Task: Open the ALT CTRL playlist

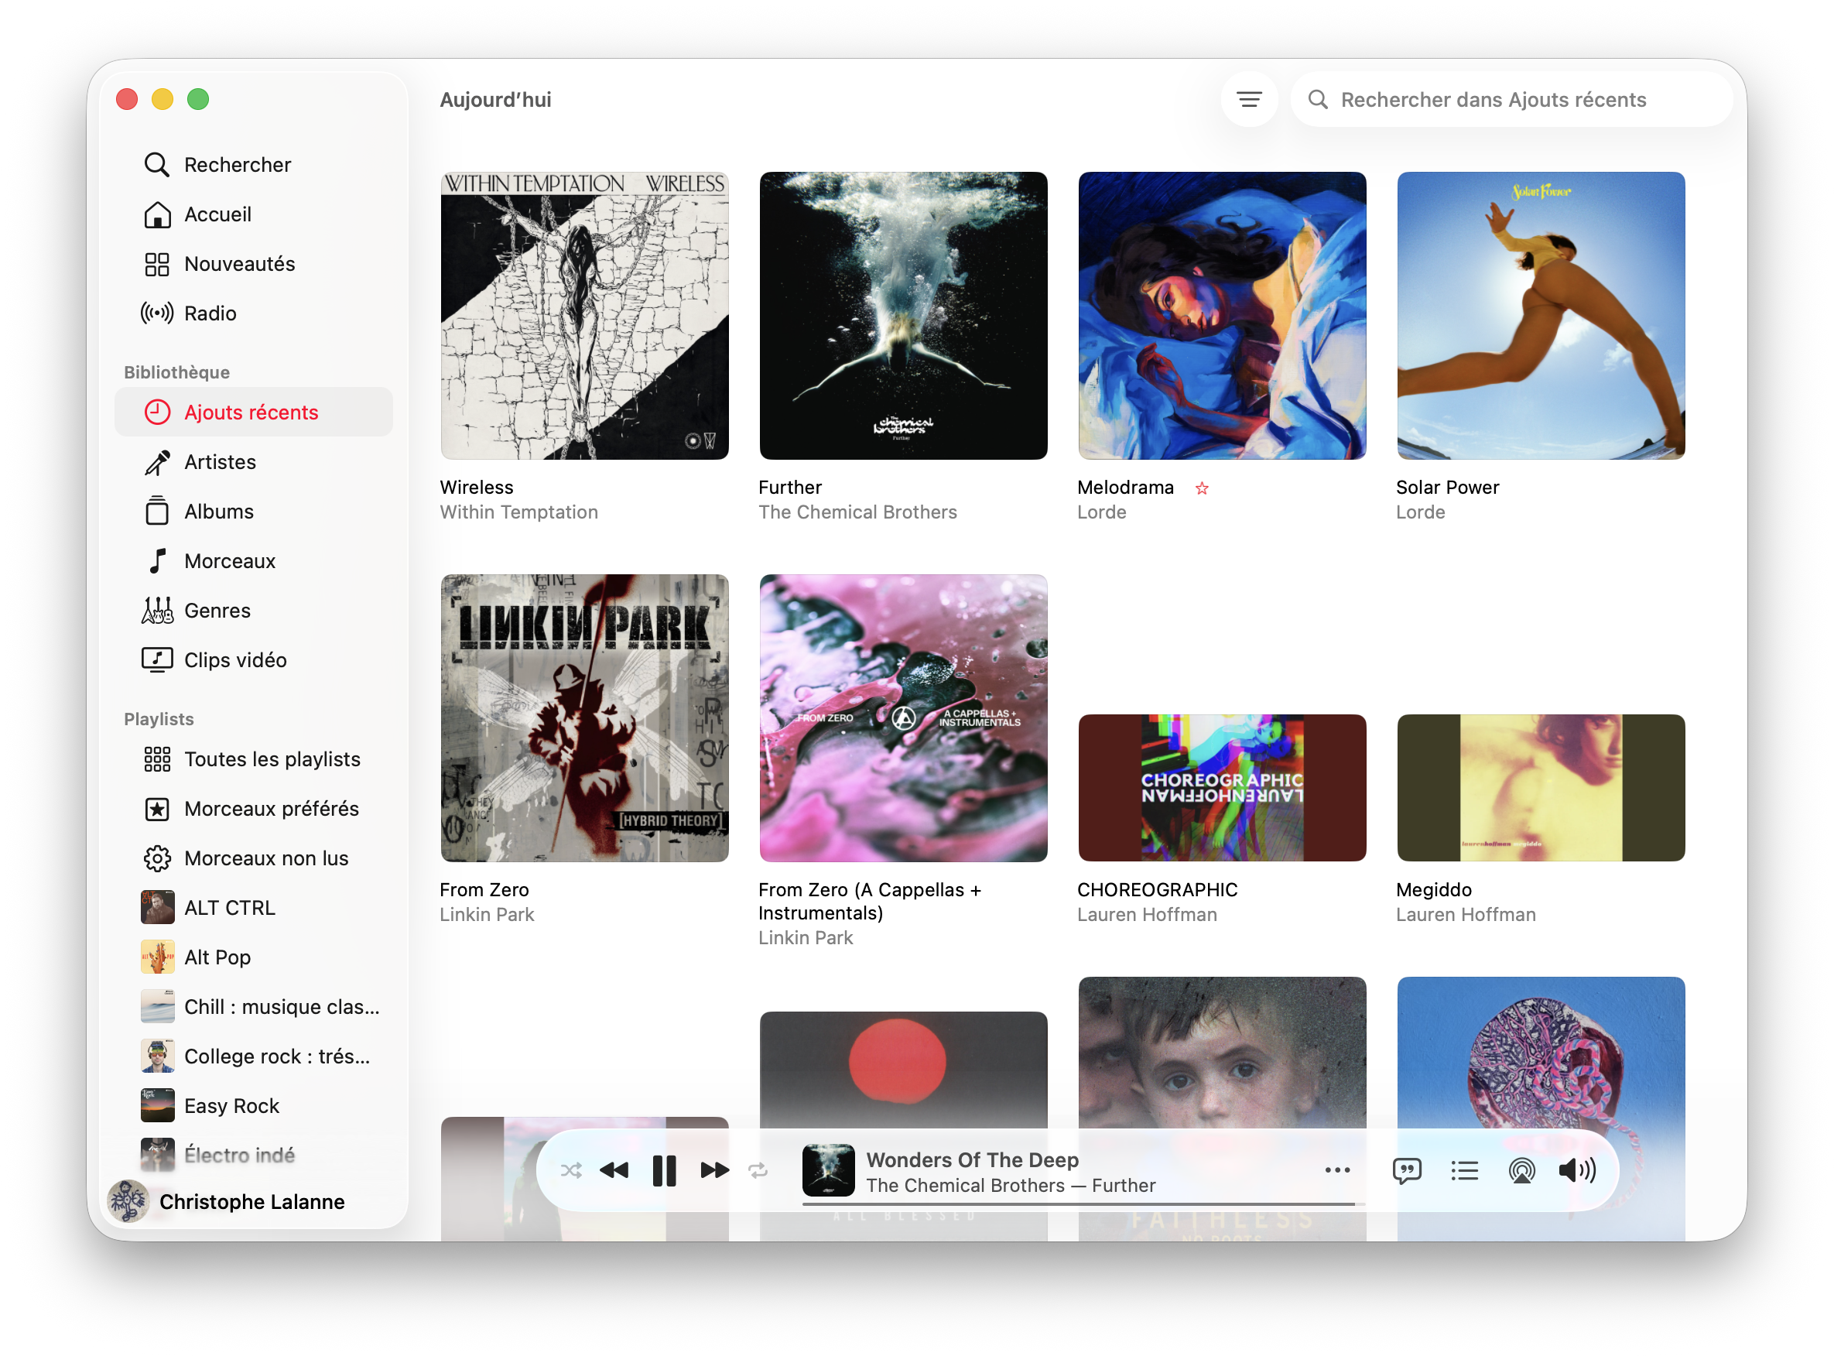Action: [229, 908]
